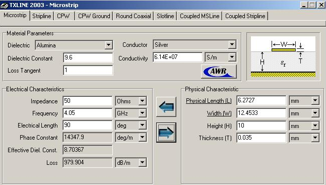Viewport: 326px width, 185px height.
Task: Click the Effective Diel. Const. field 8.70367
Action: point(88,150)
